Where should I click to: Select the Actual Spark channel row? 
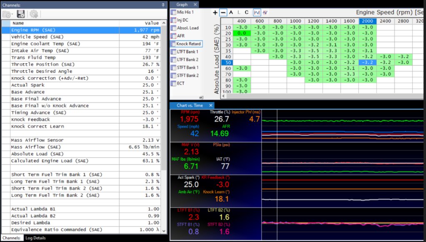(x=81, y=85)
